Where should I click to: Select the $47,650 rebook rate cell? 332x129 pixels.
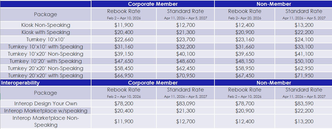pos(124,61)
